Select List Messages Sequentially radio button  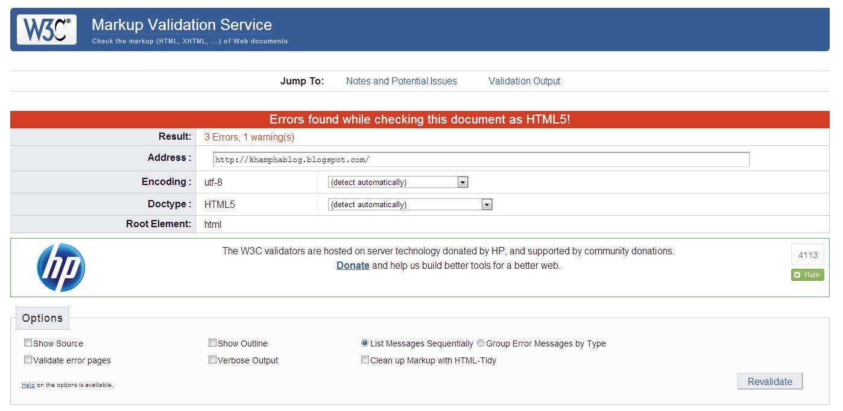365,343
